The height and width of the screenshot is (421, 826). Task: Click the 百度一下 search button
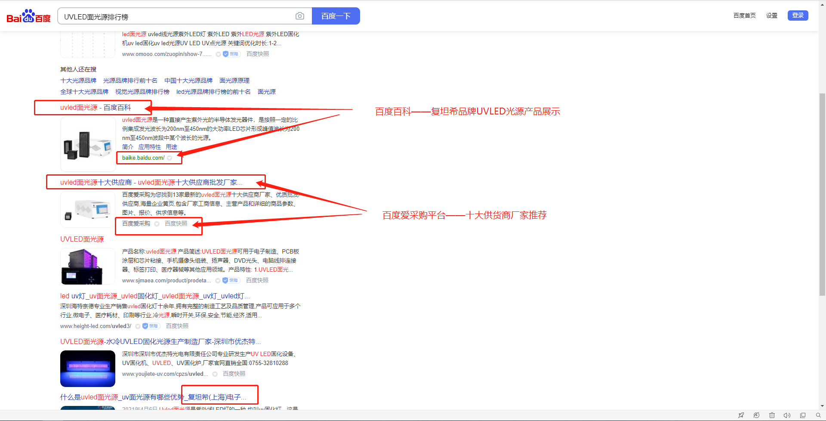tap(336, 16)
